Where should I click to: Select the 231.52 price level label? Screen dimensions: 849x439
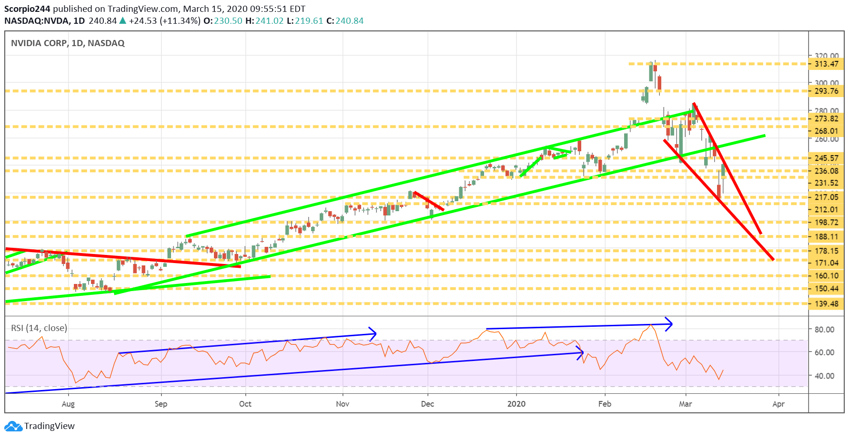coord(826,183)
